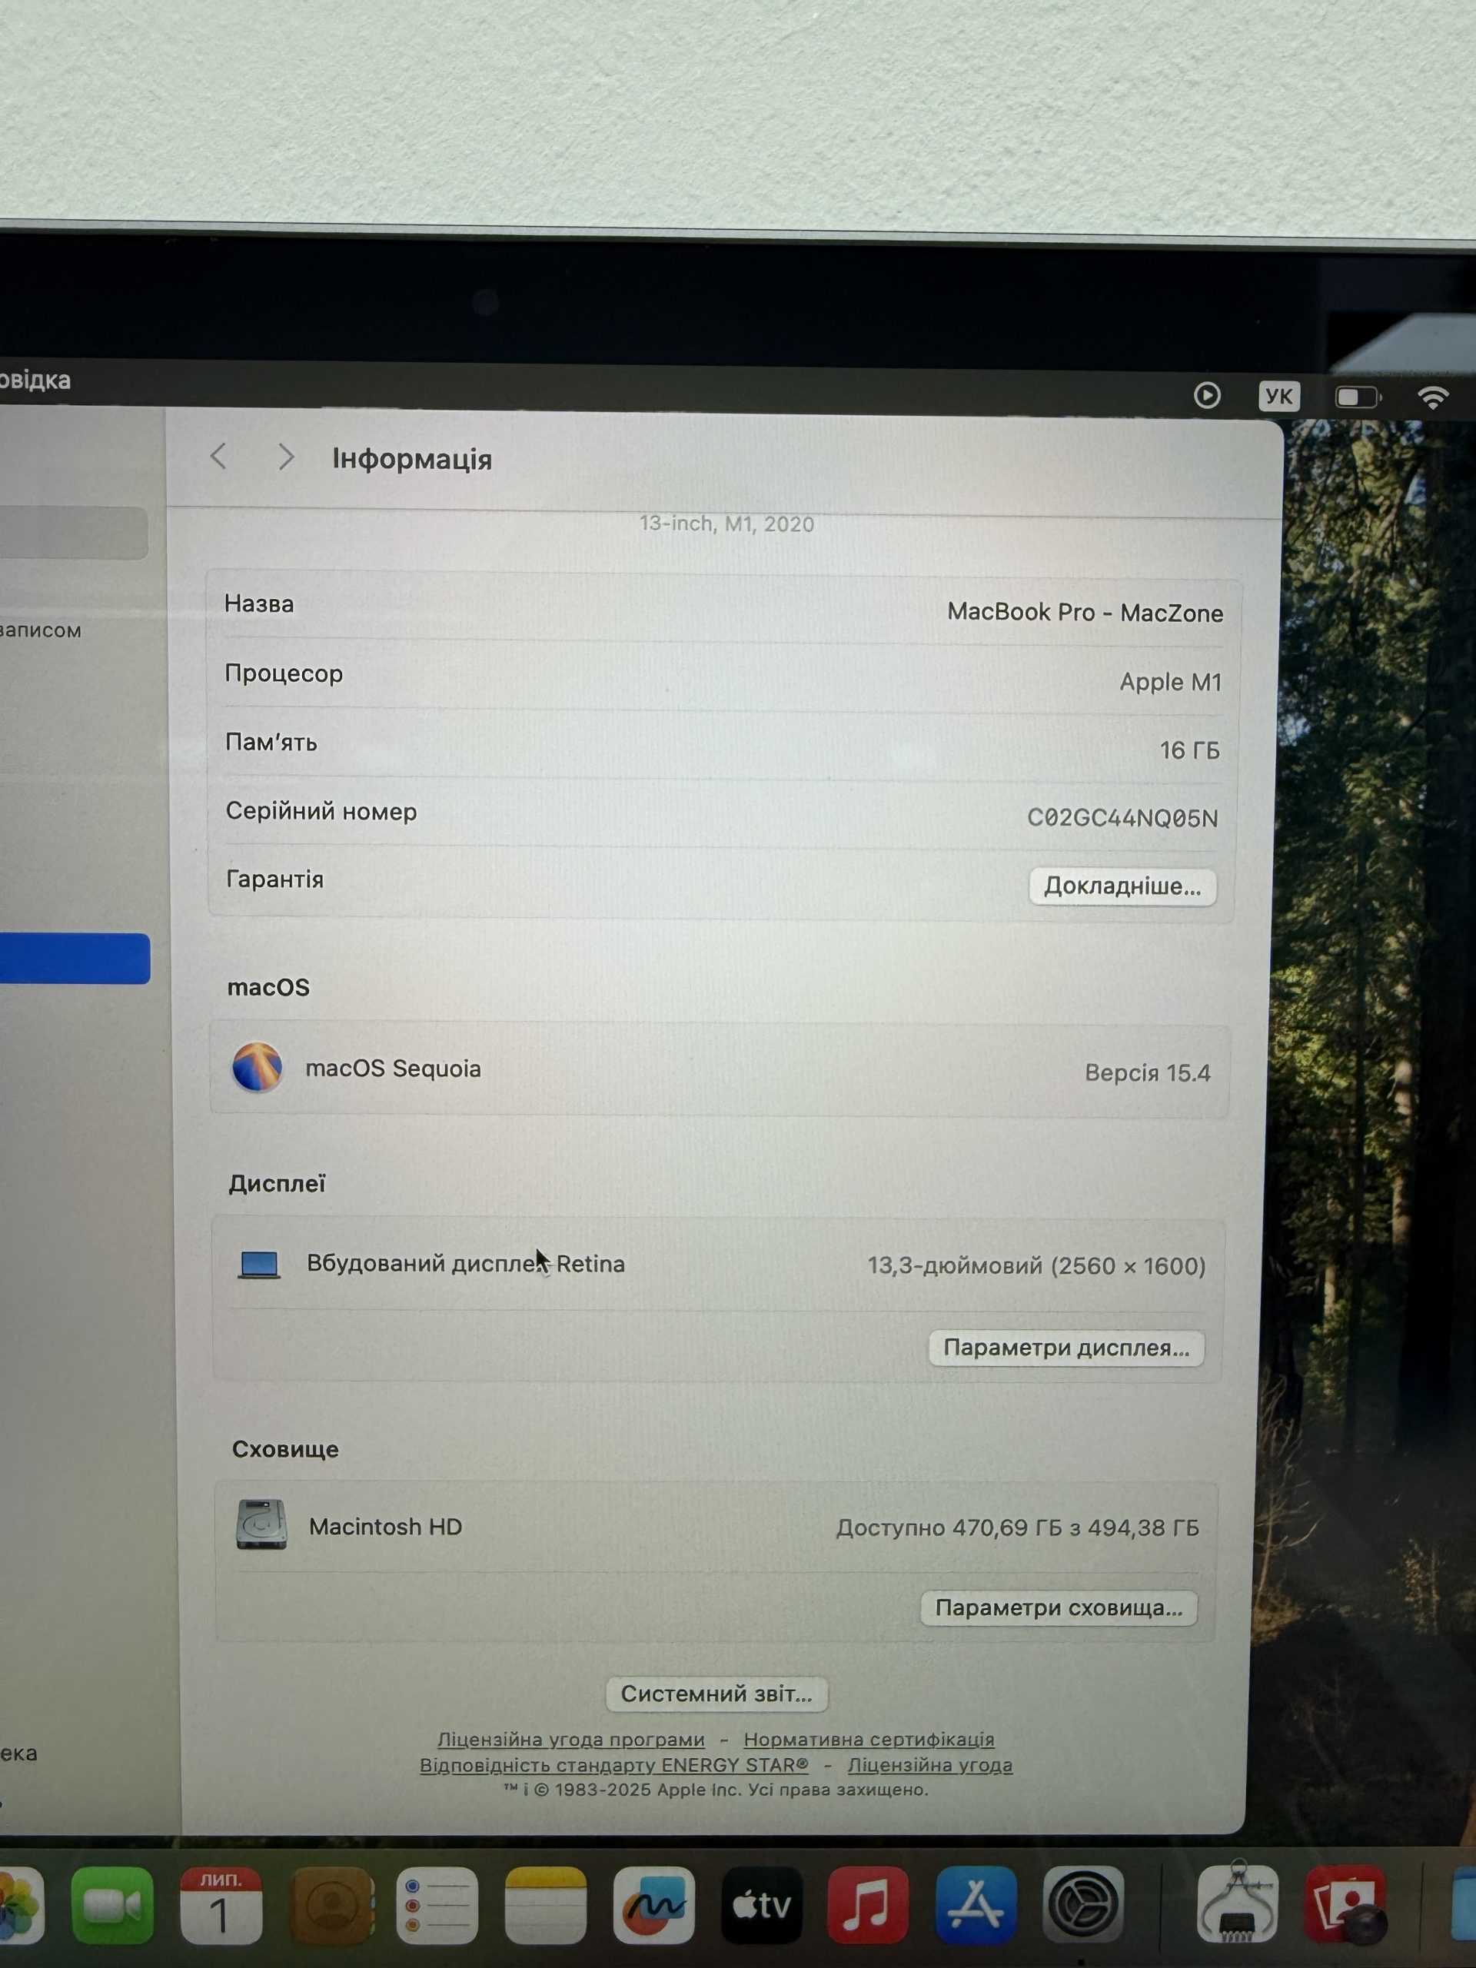Launch Photo Booth from the Dock
Image resolution: width=1476 pixels, height=1968 pixels.
pos(1345,1905)
